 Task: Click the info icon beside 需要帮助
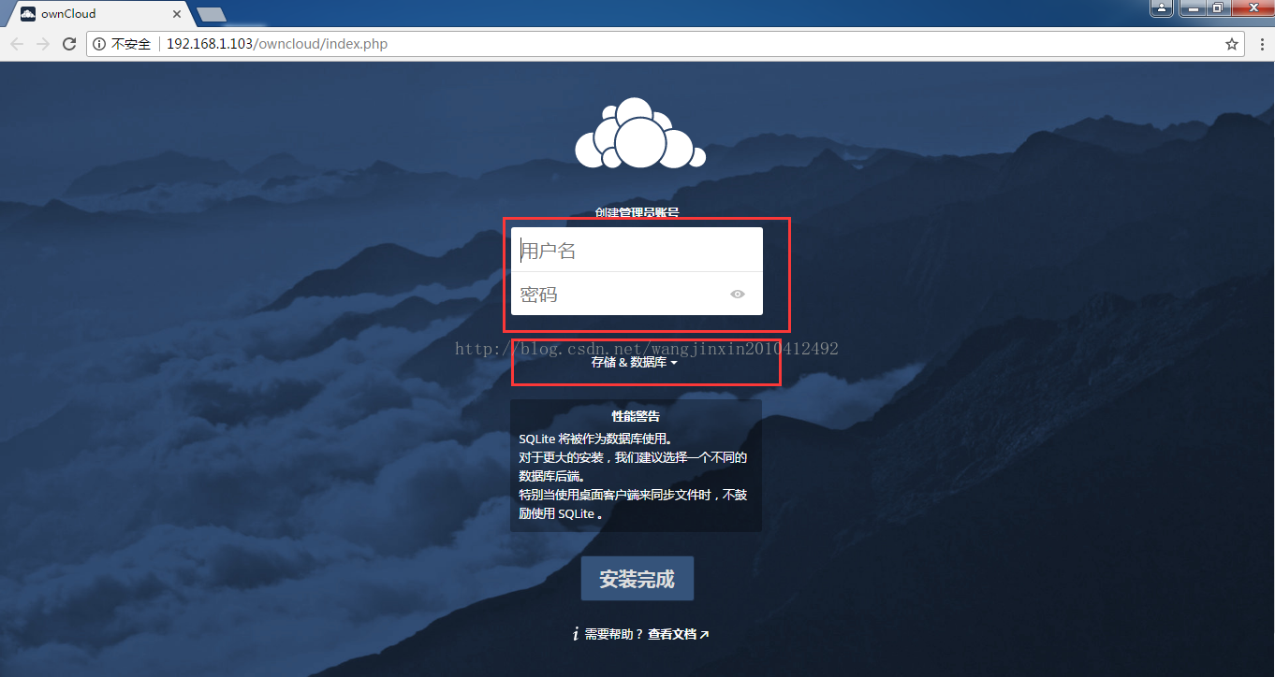[x=576, y=634]
